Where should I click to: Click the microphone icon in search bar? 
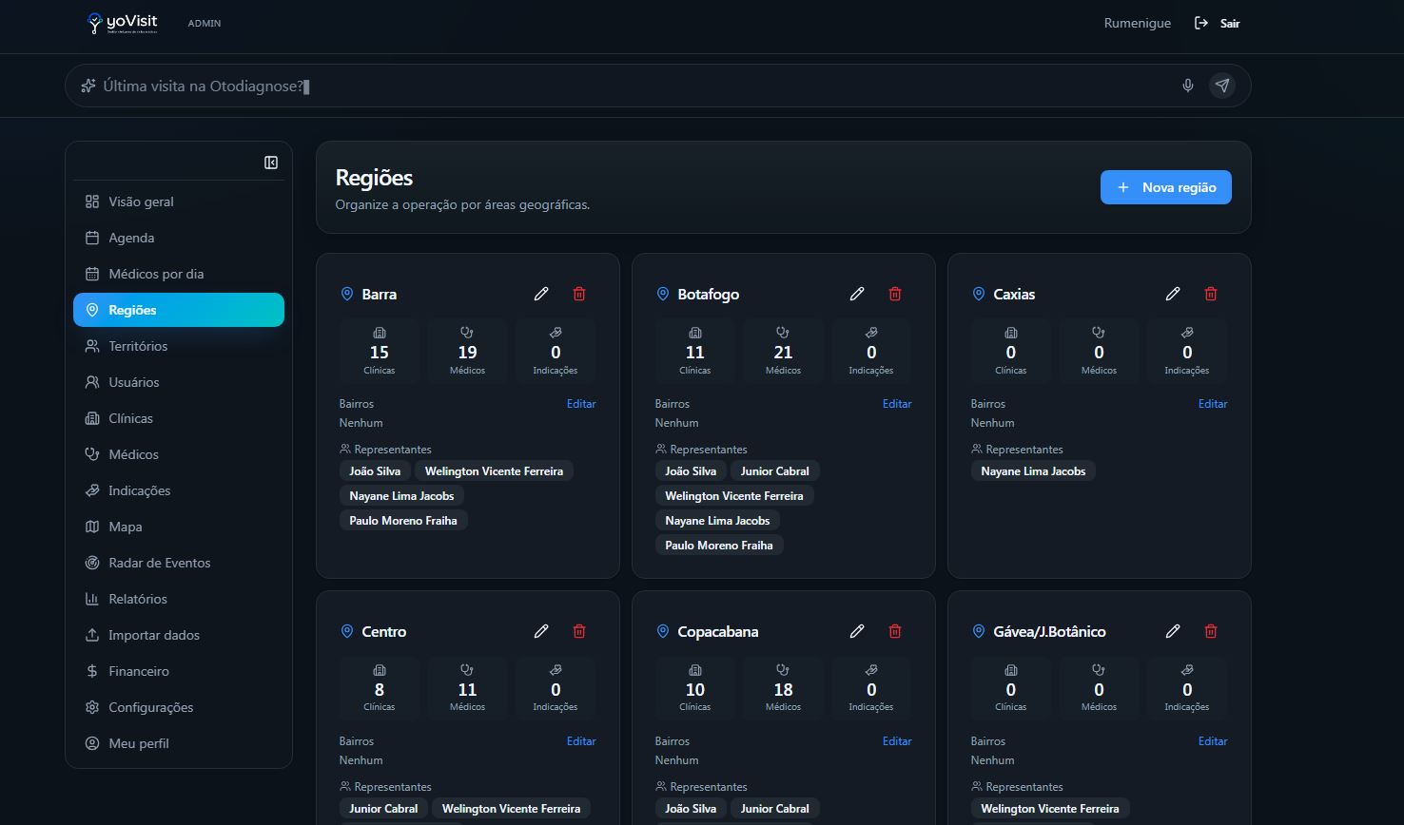point(1188,86)
